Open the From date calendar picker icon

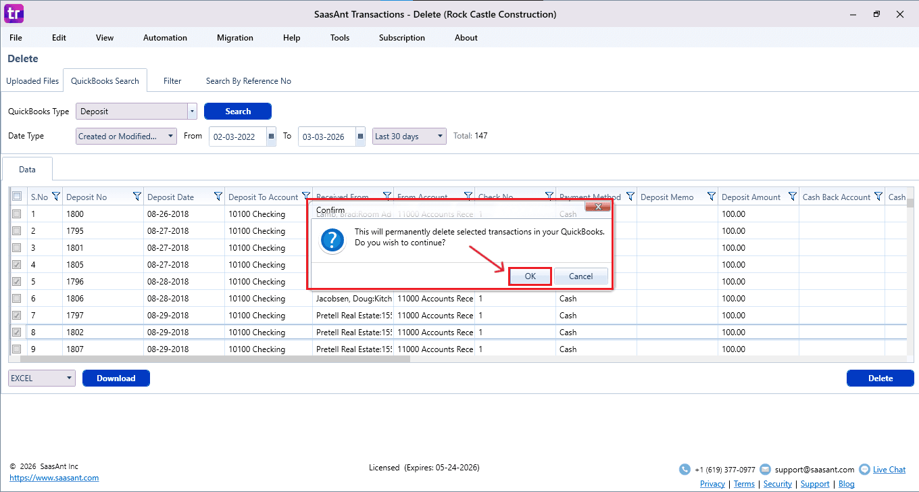272,136
